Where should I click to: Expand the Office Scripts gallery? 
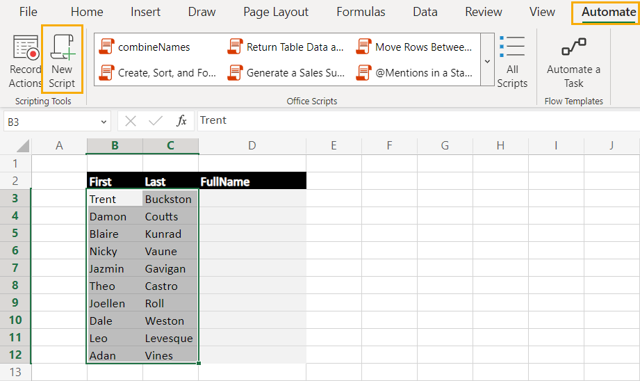coord(487,60)
